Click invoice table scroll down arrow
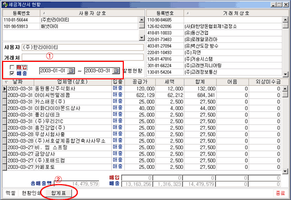The image size is (291, 200). (x=285, y=171)
